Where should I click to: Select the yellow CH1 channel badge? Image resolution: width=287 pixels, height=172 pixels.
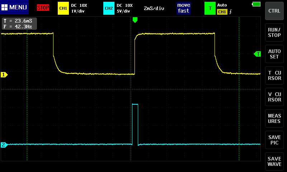[63, 8]
